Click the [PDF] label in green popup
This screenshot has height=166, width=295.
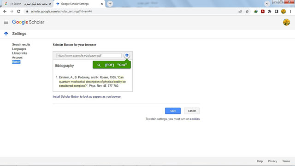110,65
